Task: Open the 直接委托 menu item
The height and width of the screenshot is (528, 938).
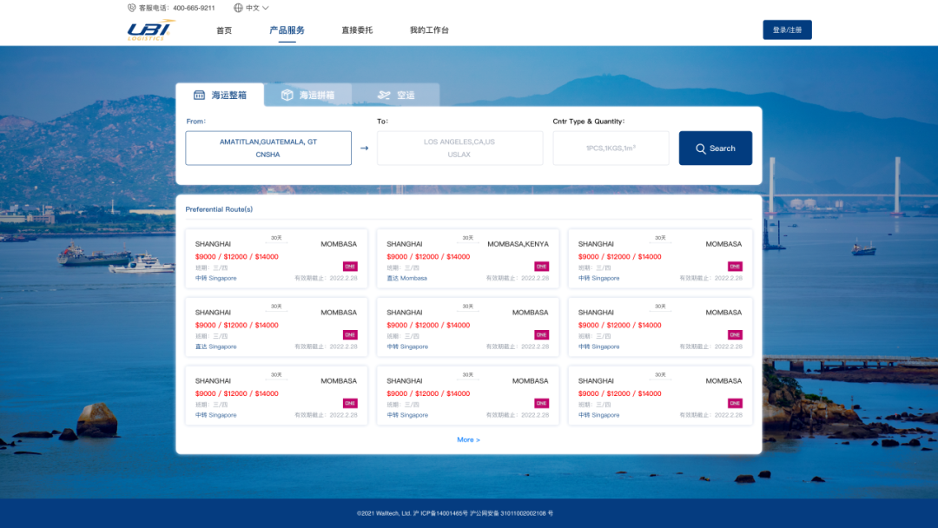Action: pyautogui.click(x=357, y=29)
